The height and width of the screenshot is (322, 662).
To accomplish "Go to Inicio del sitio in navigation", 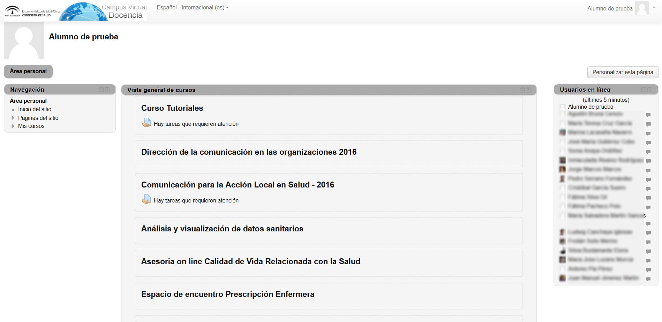I will point(35,109).
